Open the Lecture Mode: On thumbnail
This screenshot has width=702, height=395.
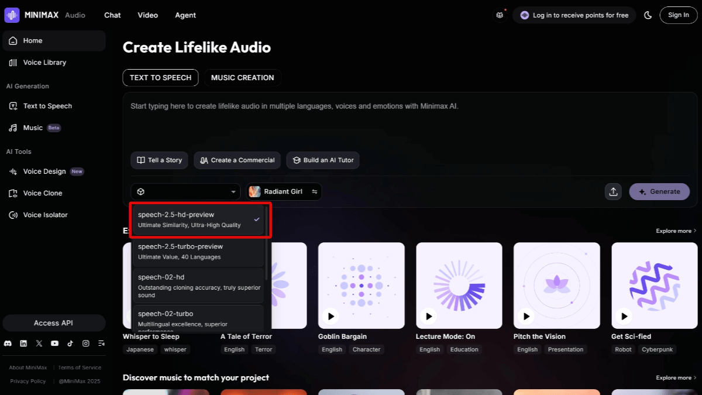(x=459, y=286)
